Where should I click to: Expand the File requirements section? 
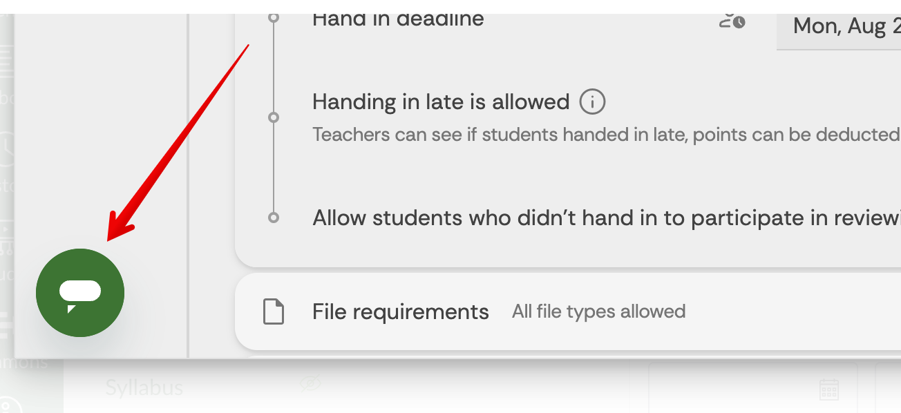click(x=400, y=311)
